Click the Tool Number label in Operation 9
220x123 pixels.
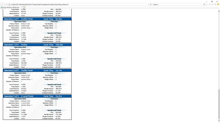[x=49, y=101]
